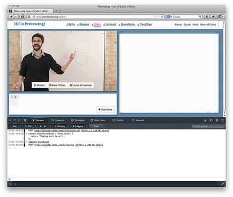This screenshot has width=233, height=197.
Task: Expand the Logging filter dropdown arrow
Action: point(87,126)
